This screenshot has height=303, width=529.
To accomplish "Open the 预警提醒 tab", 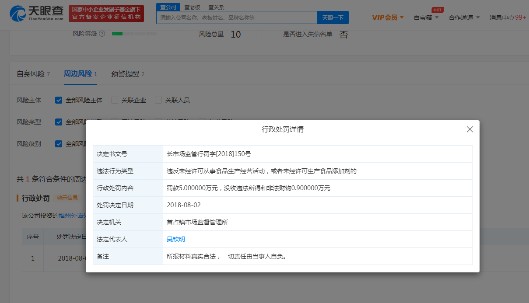I will 127,74.
